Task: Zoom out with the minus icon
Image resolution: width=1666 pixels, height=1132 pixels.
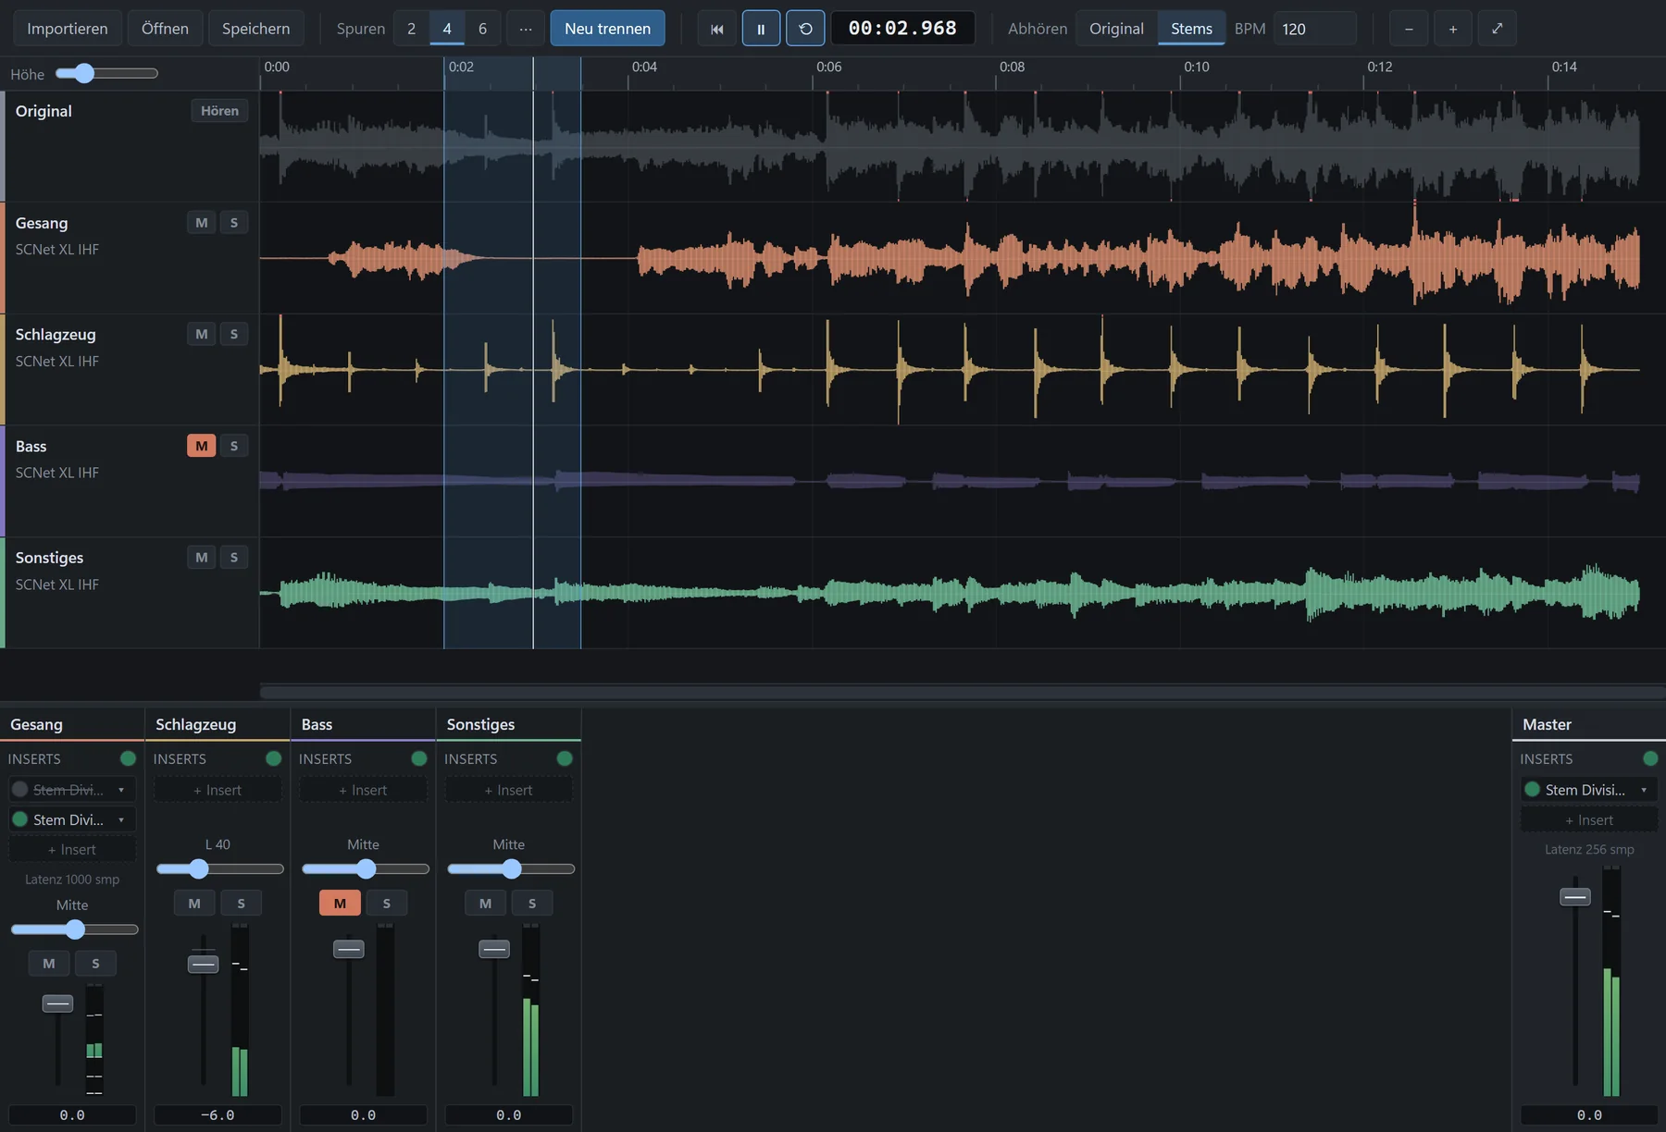Action: coord(1409,29)
